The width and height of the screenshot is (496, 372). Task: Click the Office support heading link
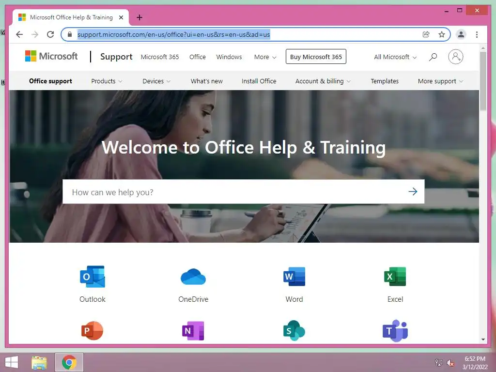(50, 81)
